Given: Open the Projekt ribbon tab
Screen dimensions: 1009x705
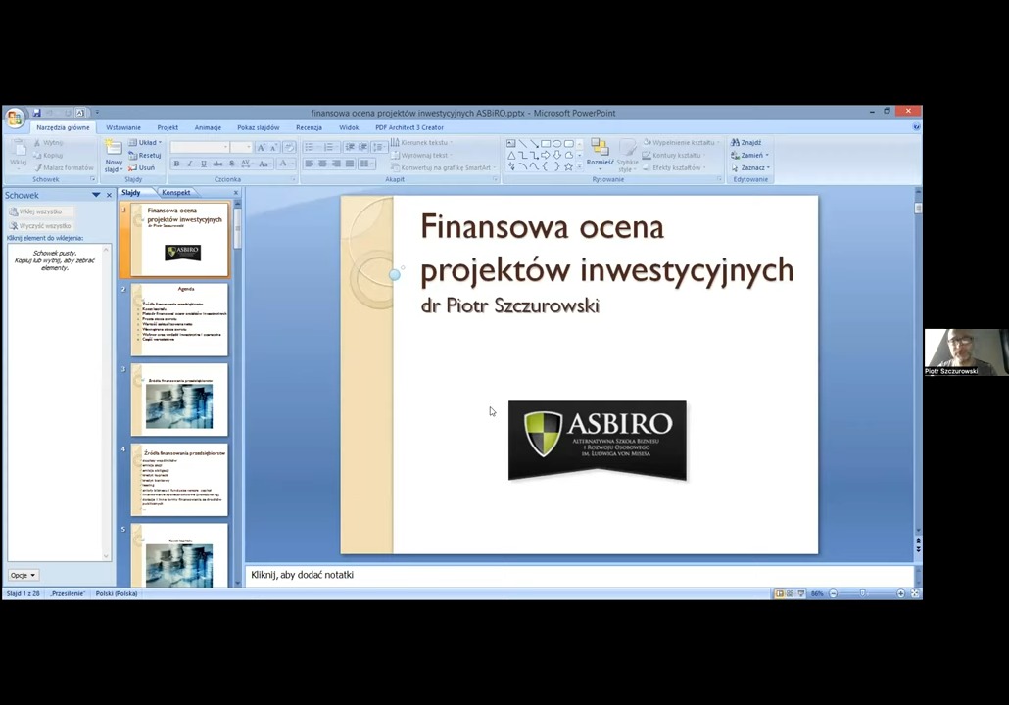Looking at the screenshot, I should [x=168, y=127].
